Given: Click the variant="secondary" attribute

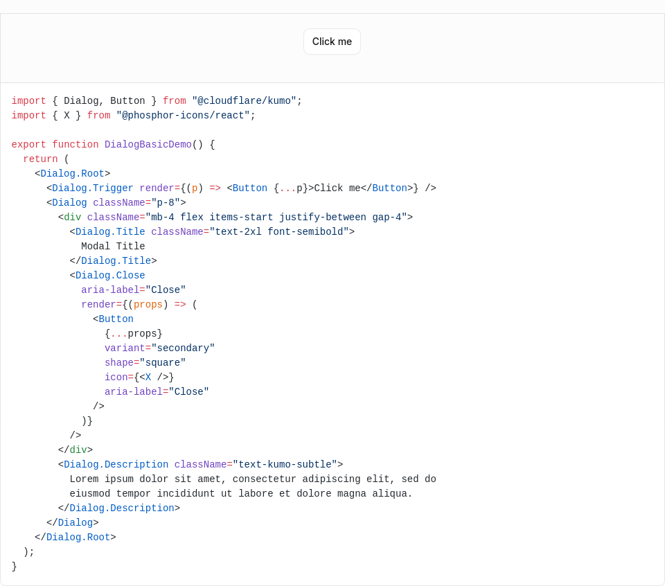Looking at the screenshot, I should 159,348.
